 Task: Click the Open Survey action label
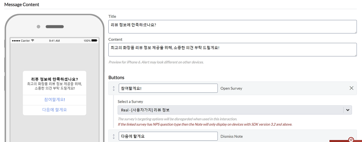(231, 88)
